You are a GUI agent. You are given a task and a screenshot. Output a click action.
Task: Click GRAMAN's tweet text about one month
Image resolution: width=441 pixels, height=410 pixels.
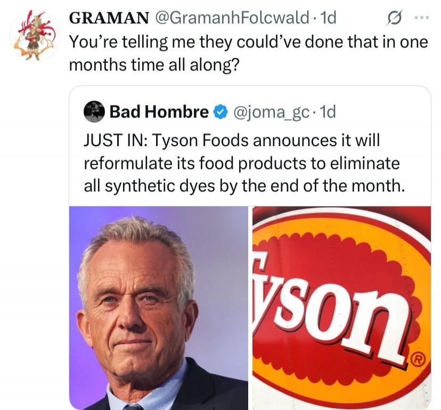pyautogui.click(x=249, y=53)
